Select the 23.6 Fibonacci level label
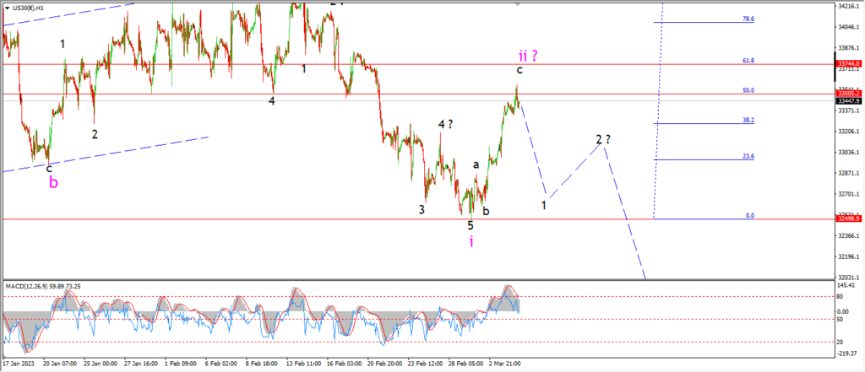 tap(748, 157)
